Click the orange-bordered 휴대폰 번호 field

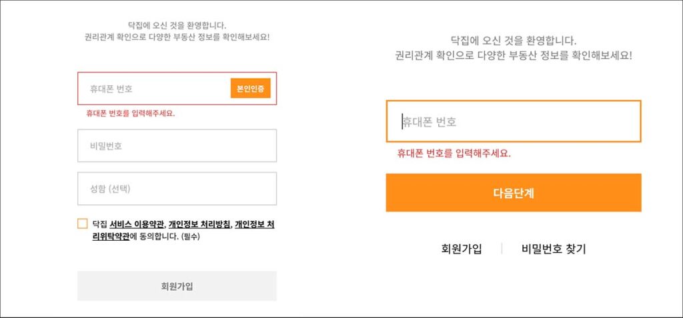tap(514, 122)
